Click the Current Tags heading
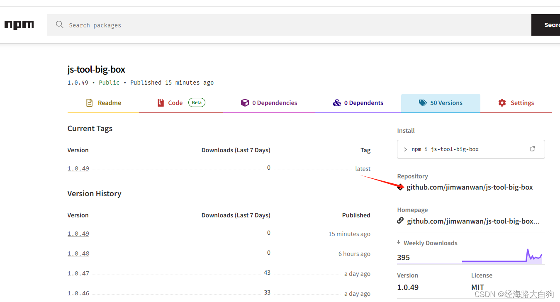 pos(90,129)
